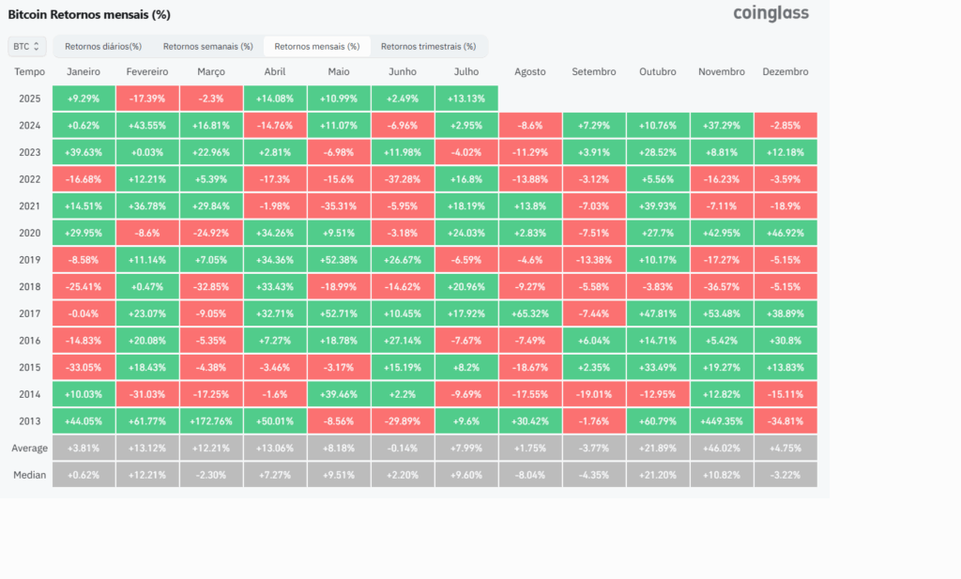Click the Dezembro column header
Viewport: 961px width, 579px height.
786,71
